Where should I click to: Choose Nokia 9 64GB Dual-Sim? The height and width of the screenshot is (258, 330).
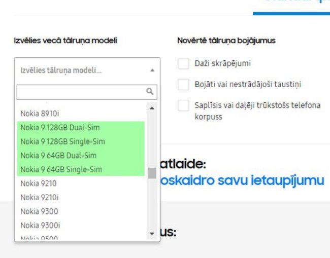[81, 156]
